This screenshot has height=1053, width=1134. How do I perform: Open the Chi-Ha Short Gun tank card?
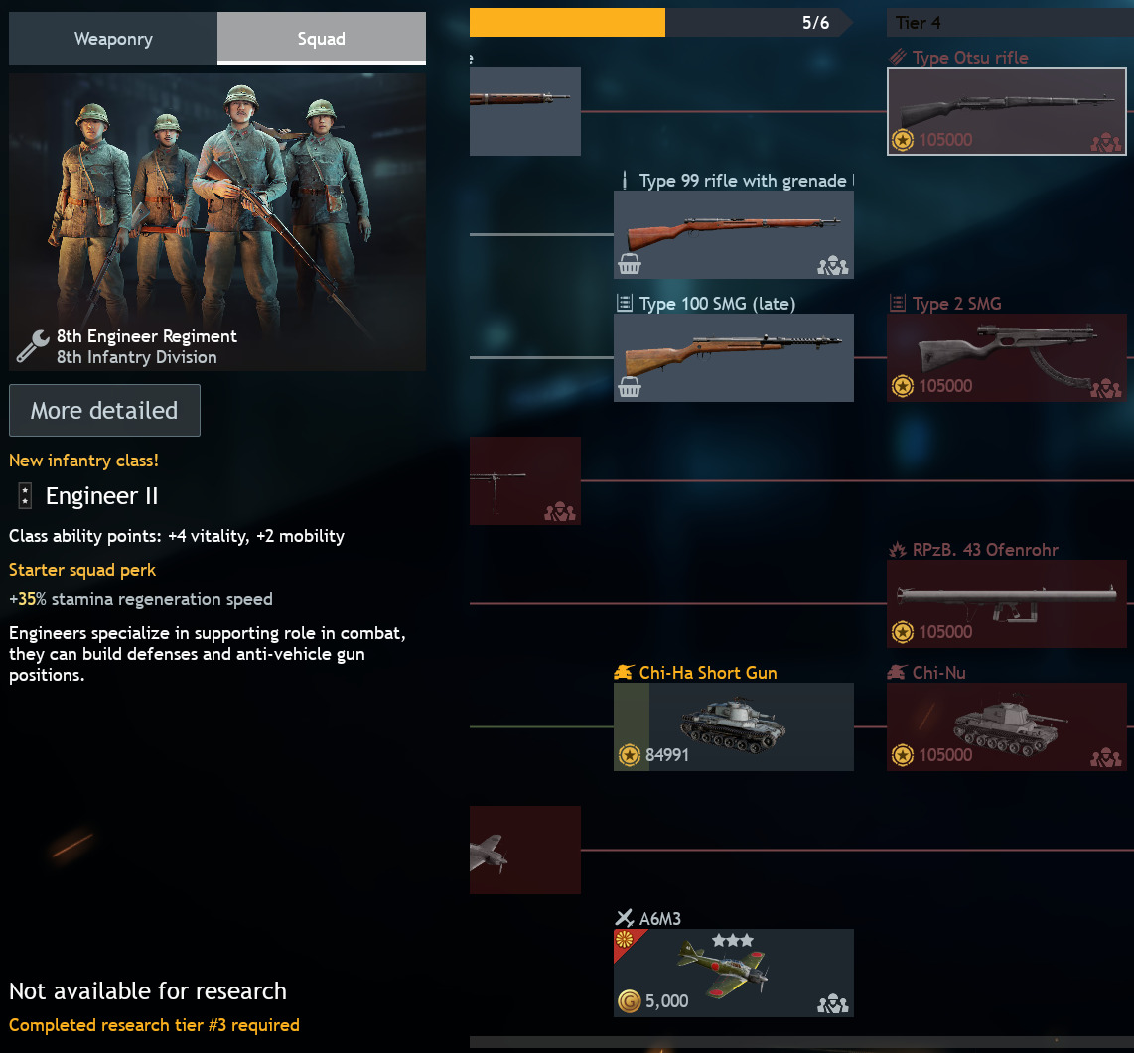coord(734,726)
